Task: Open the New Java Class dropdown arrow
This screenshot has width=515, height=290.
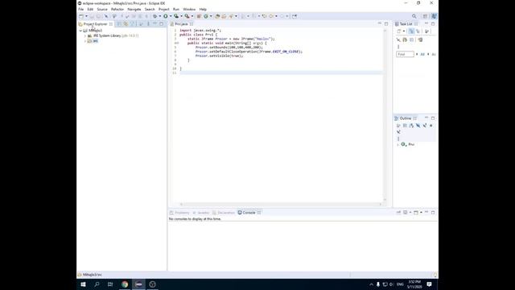Action: pos(211,16)
